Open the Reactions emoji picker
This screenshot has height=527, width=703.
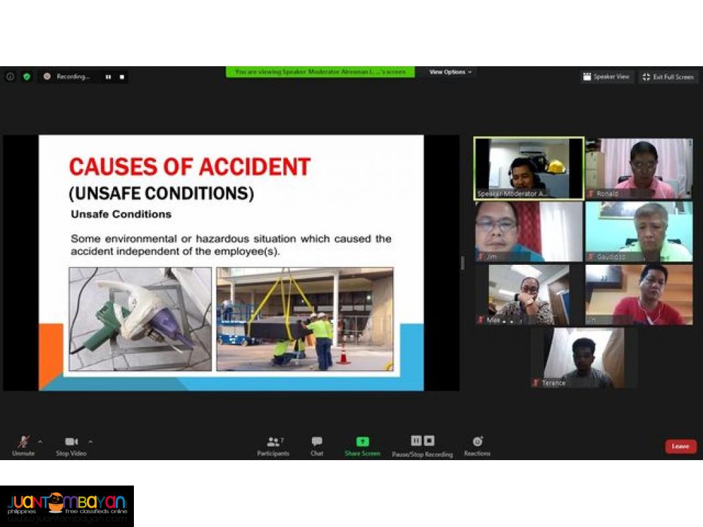477,441
